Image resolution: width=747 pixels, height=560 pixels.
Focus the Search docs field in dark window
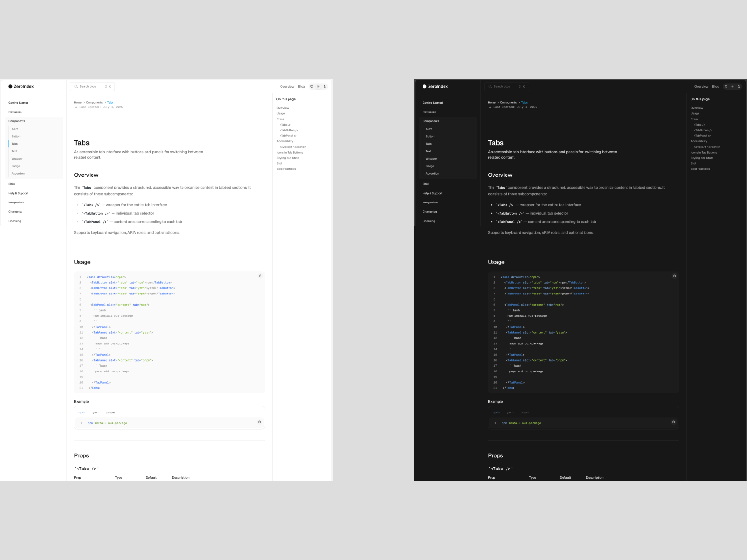[x=507, y=86]
